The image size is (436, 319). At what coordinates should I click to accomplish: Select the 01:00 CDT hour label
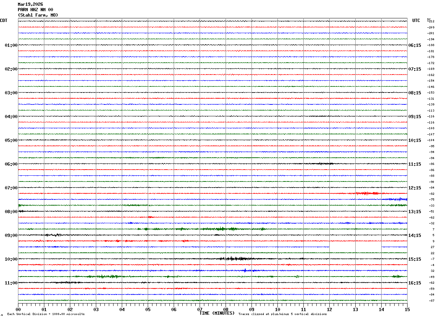(11, 45)
